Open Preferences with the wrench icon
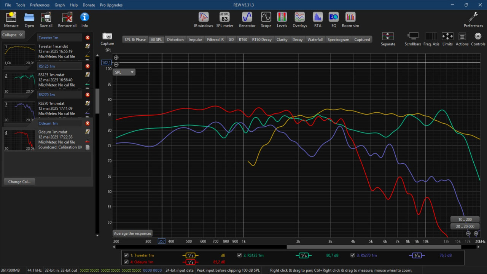This screenshot has width=487, height=274. [473, 17]
